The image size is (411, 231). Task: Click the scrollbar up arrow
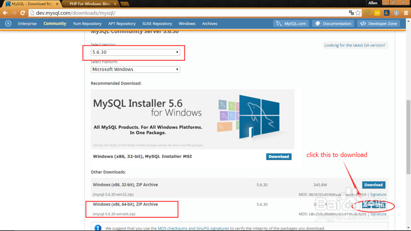tap(409, 21)
